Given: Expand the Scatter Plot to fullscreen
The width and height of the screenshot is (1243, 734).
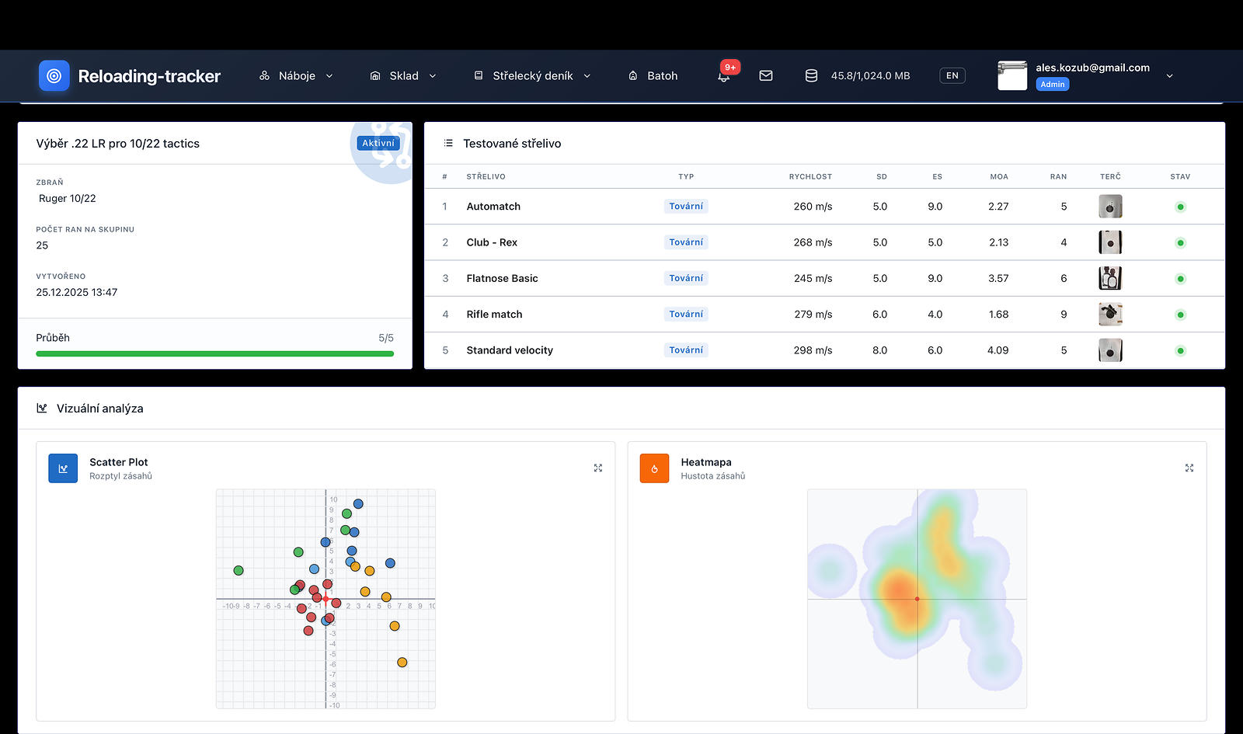Looking at the screenshot, I should [598, 468].
